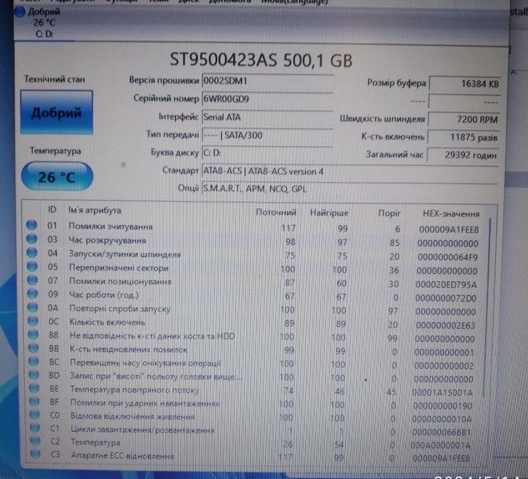528x479 pixels.
Task: Click transfer mode field ---- | SATA/300
Action: (268, 136)
